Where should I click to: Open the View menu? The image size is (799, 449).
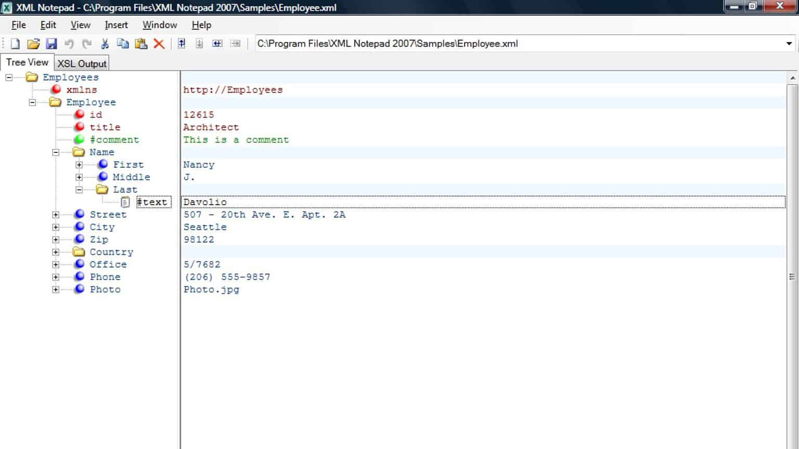(80, 24)
